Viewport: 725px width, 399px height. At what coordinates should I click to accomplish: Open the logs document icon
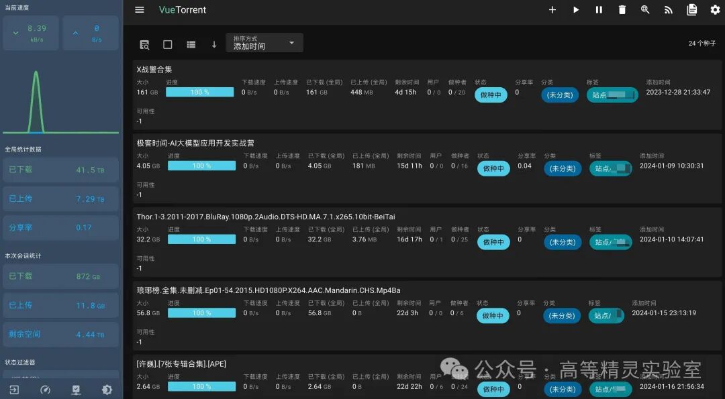(x=691, y=9)
